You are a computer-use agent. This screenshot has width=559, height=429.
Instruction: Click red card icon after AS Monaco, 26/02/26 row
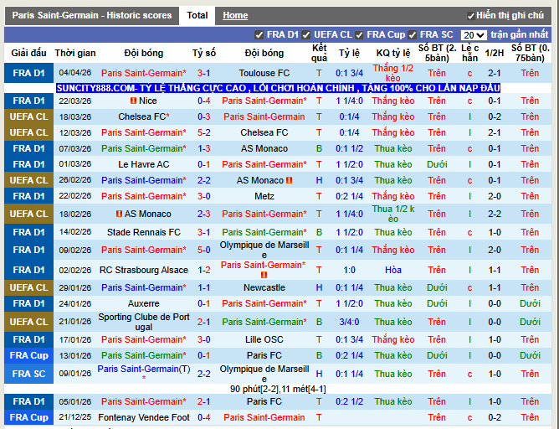pyautogui.click(x=289, y=180)
